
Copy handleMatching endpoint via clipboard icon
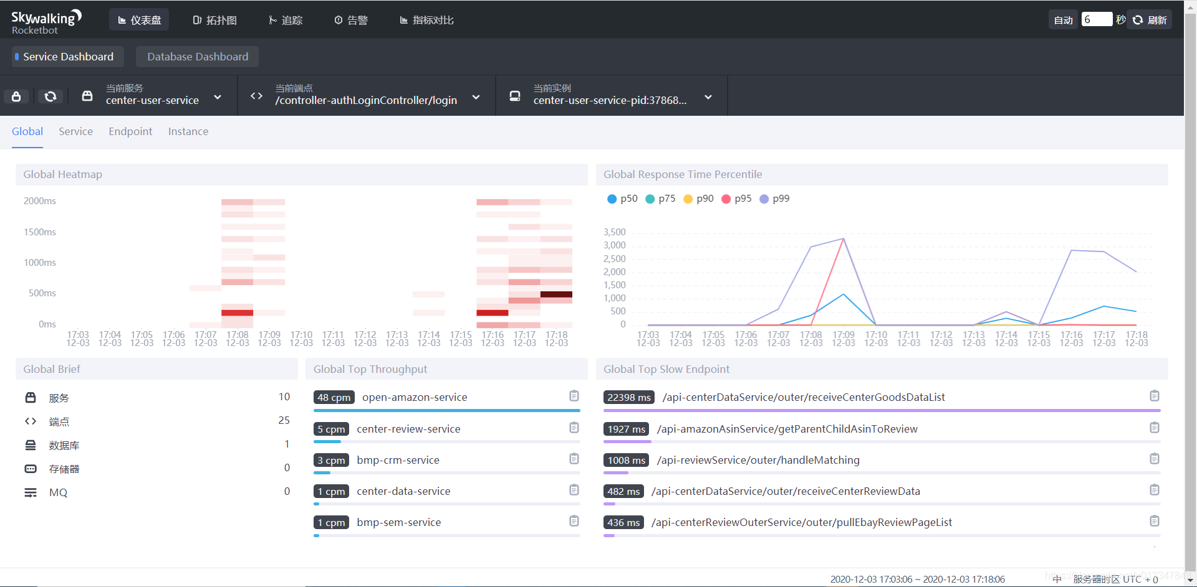pyautogui.click(x=1155, y=459)
